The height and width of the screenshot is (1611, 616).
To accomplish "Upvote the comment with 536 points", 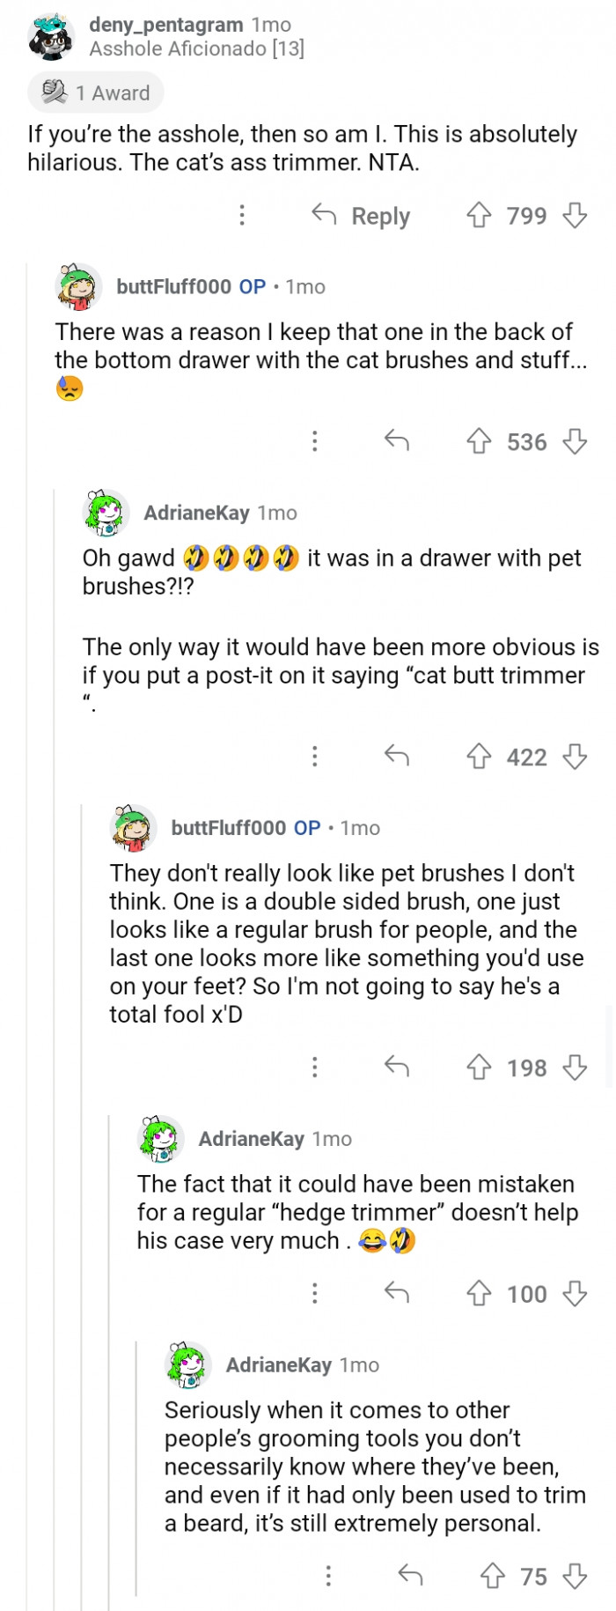I will click(479, 441).
